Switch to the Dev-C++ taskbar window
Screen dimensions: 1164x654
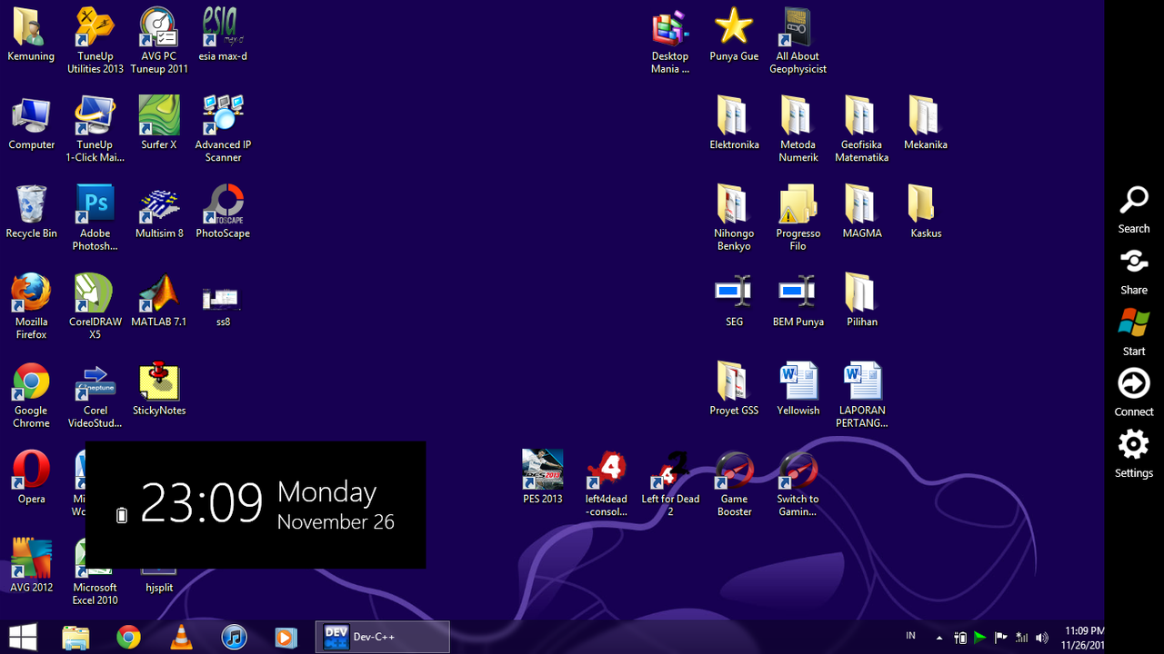[x=383, y=637]
